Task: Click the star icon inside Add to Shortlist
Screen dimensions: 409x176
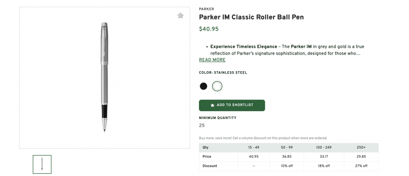Action: point(212,105)
